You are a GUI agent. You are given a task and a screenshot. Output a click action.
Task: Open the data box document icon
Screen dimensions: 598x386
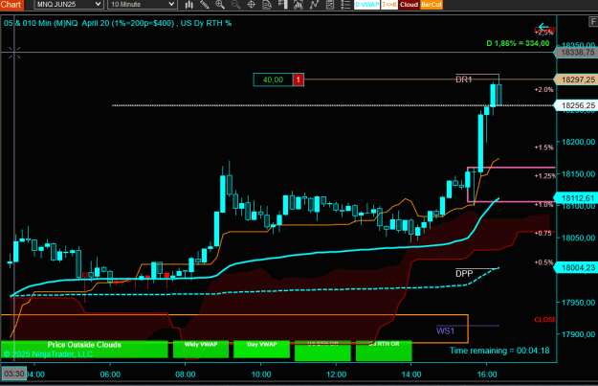coord(267,5)
